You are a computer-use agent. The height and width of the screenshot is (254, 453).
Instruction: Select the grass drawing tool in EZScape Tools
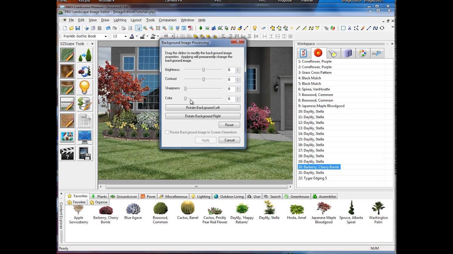(x=67, y=55)
